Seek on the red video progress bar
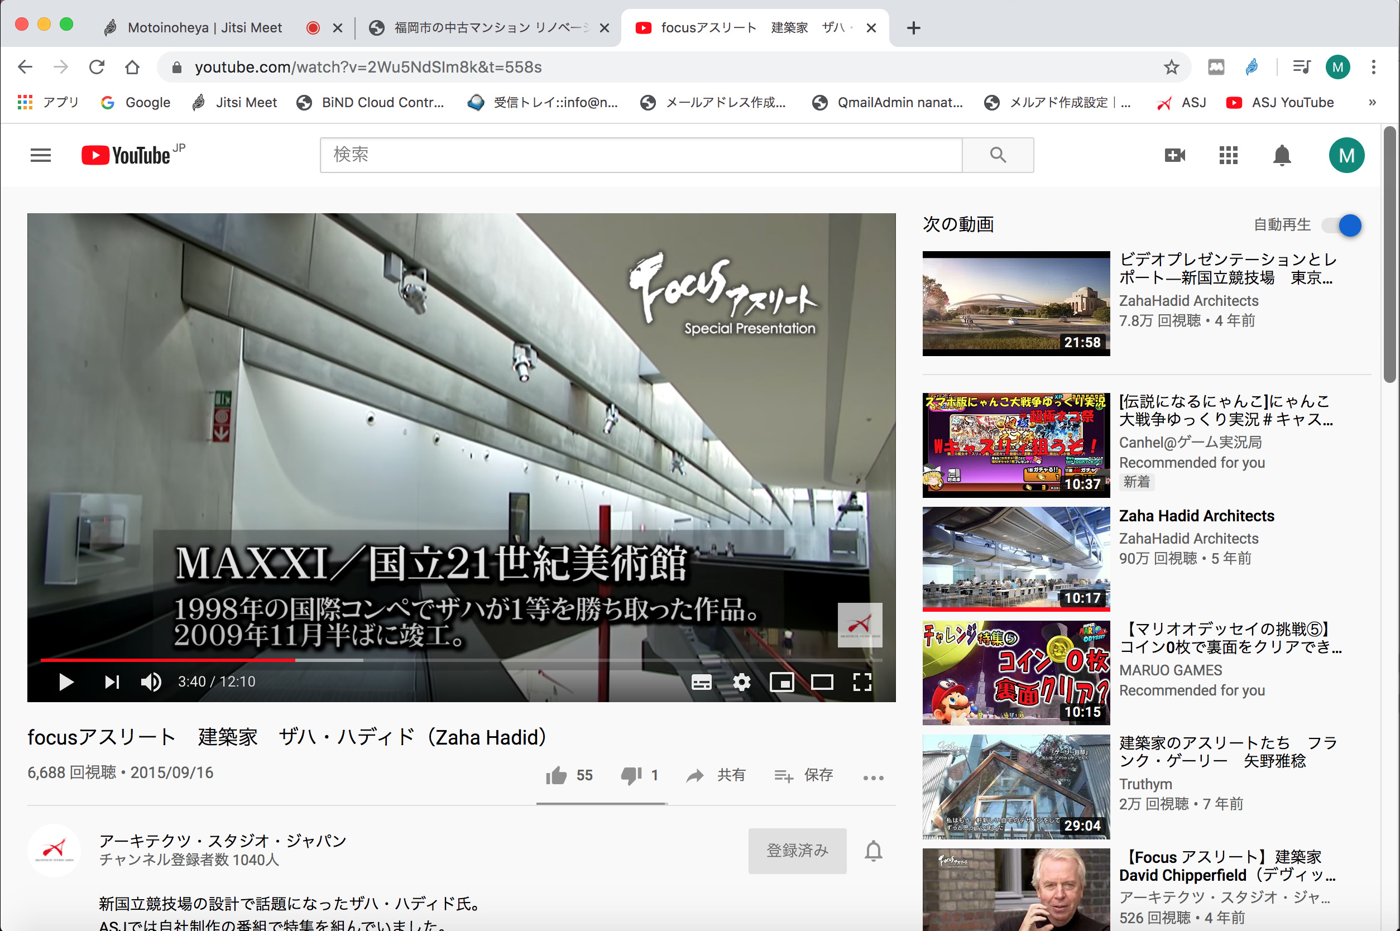The width and height of the screenshot is (1400, 931). (x=461, y=660)
